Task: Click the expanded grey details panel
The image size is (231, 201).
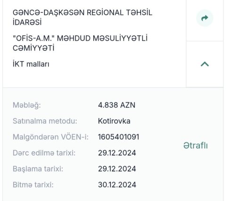Action: pyautogui.click(x=113, y=145)
